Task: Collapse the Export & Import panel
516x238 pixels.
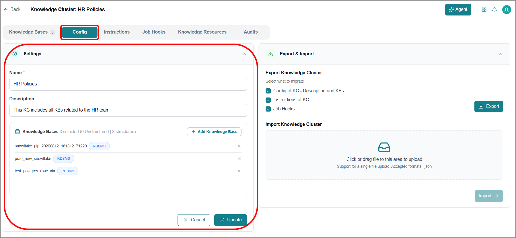Action: click(x=501, y=54)
